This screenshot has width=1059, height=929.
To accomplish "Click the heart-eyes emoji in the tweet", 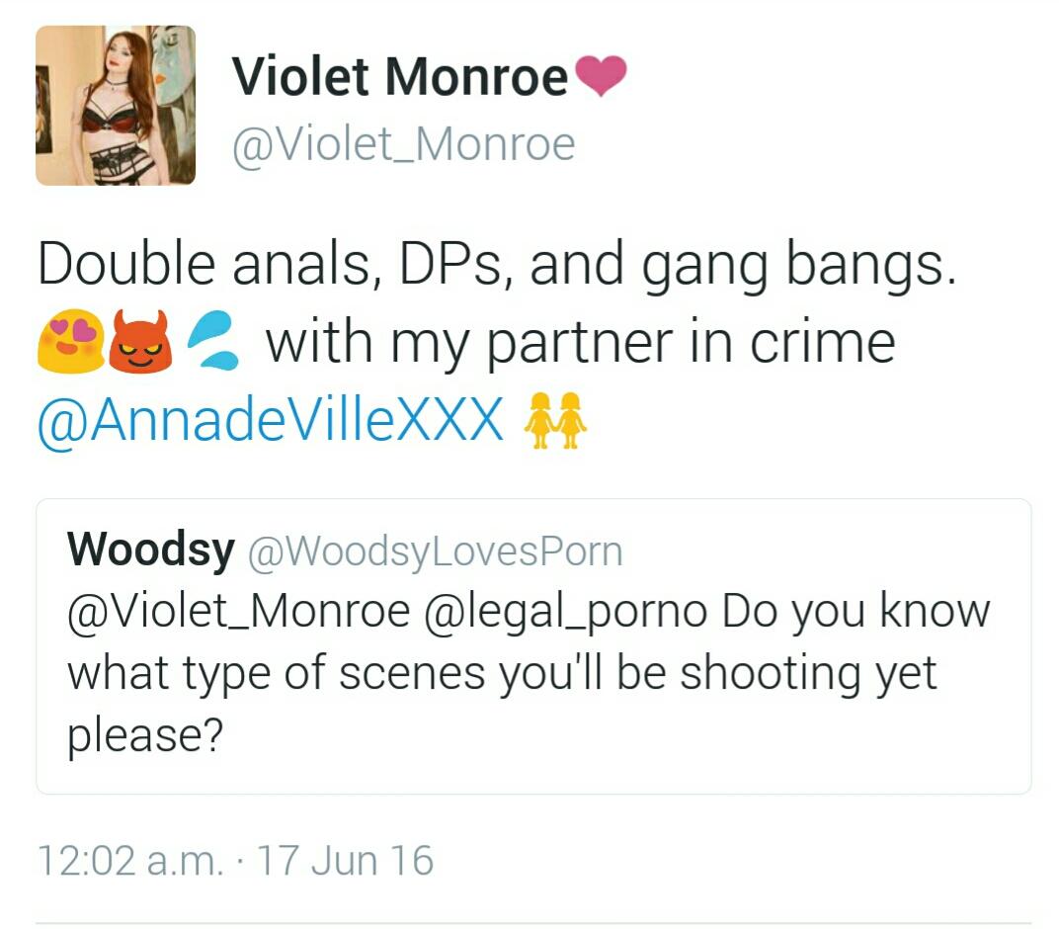I will pyautogui.click(x=71, y=341).
